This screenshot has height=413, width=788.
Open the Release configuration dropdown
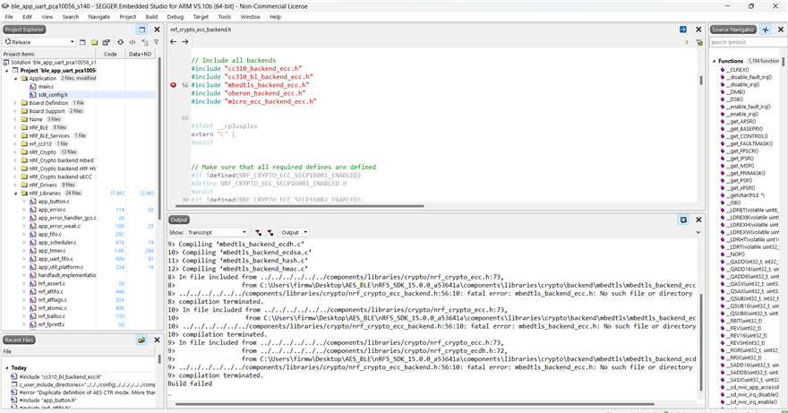point(39,42)
